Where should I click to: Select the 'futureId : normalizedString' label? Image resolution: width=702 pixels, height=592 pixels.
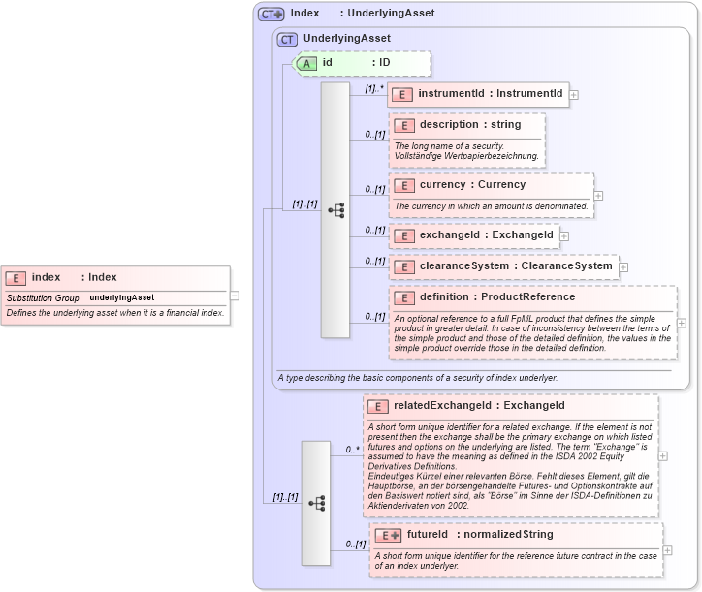(x=480, y=534)
